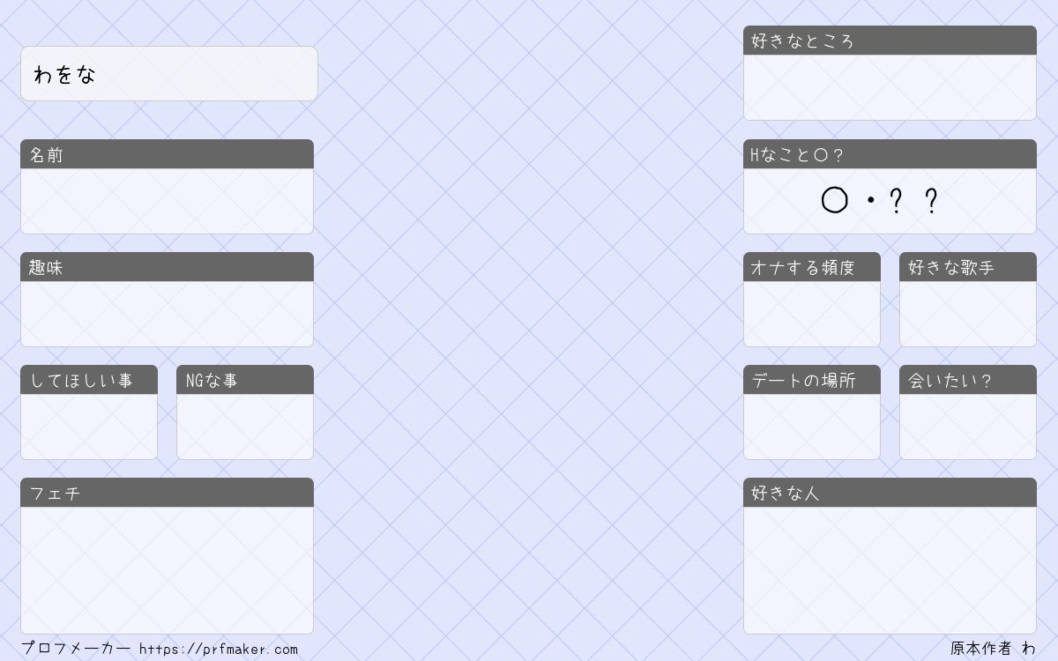Screen dimensions: 1058x661
Task: Select the 名前 entry area
Action: pyautogui.click(x=167, y=201)
